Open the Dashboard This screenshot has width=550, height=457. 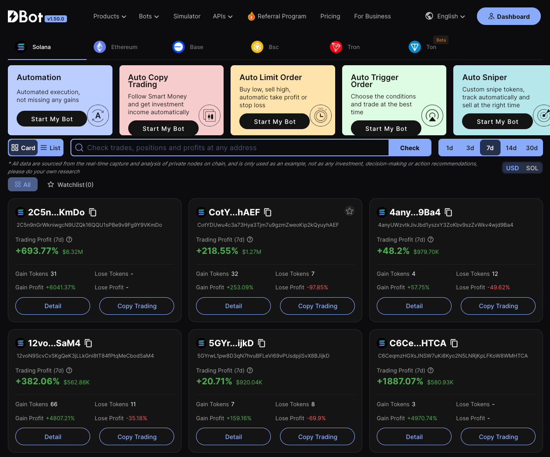[509, 16]
